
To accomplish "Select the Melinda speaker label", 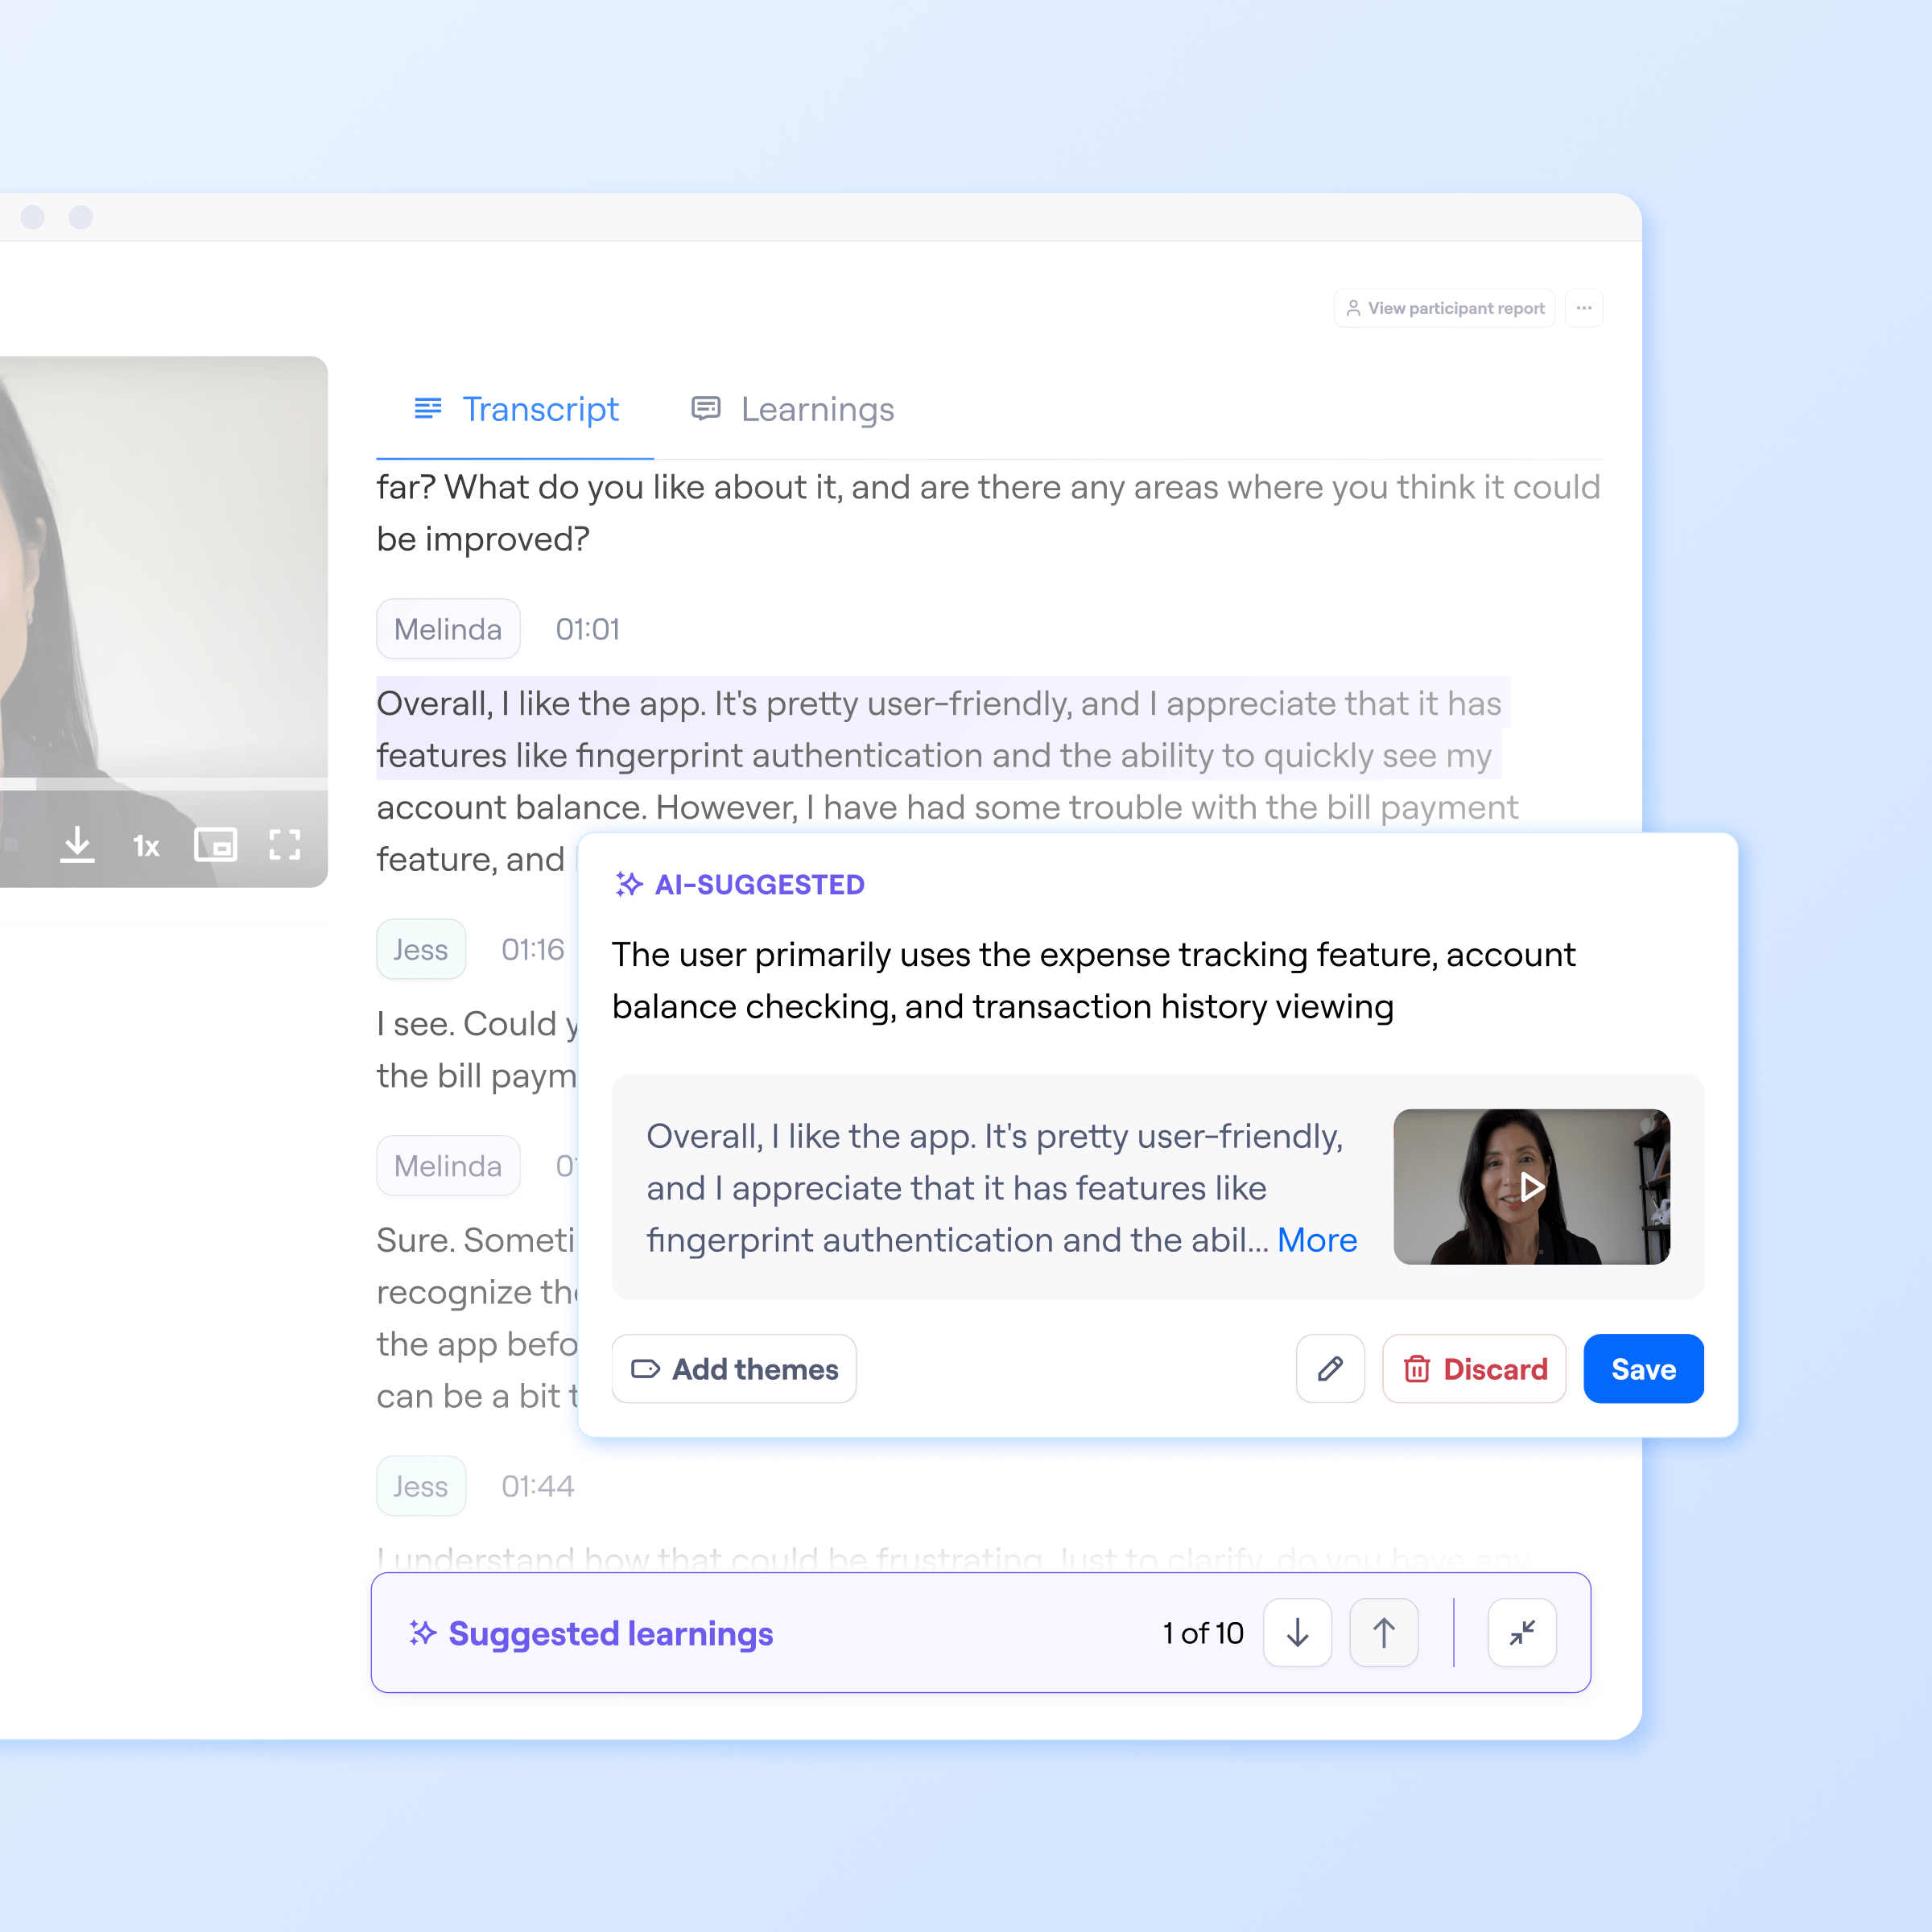I will click(448, 629).
